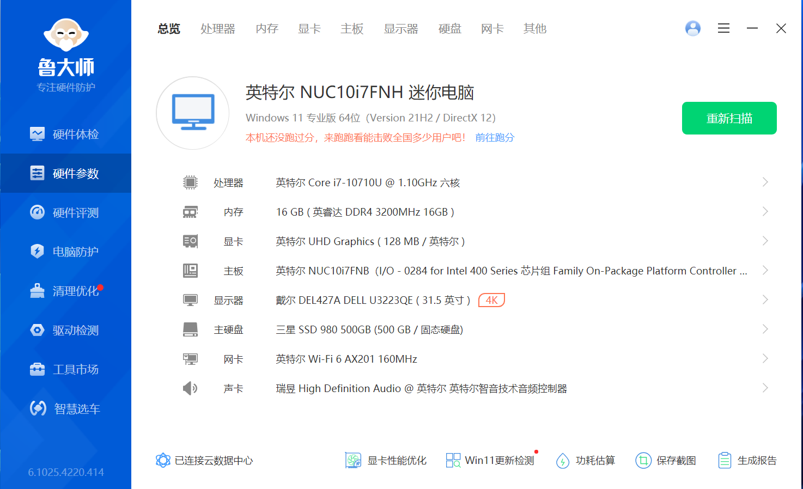Image resolution: width=803 pixels, height=489 pixels.
Task: Open 功耗估算 tool
Action: (x=586, y=461)
